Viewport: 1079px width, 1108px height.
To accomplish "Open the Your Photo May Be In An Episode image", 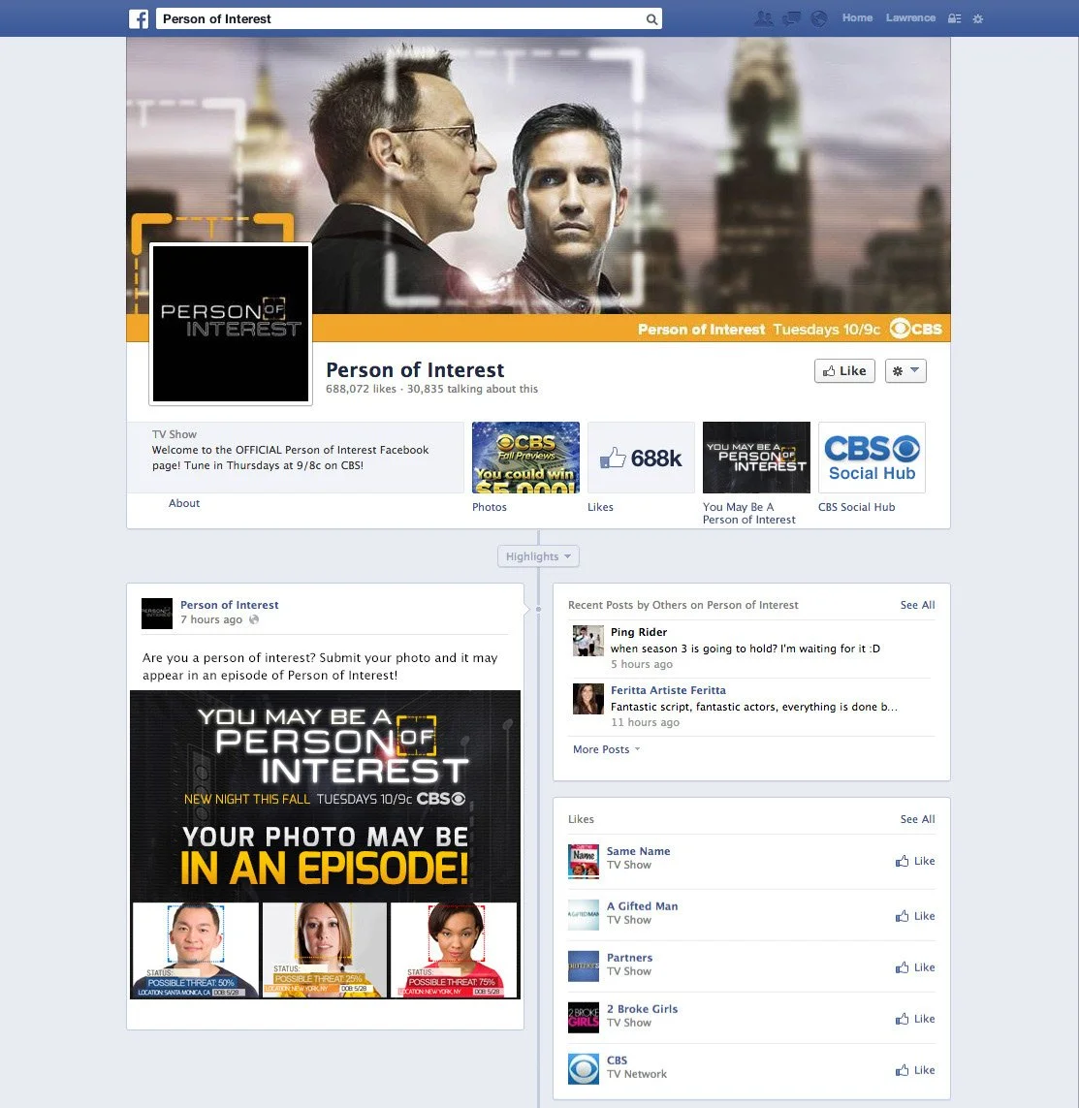I will pyautogui.click(x=325, y=844).
